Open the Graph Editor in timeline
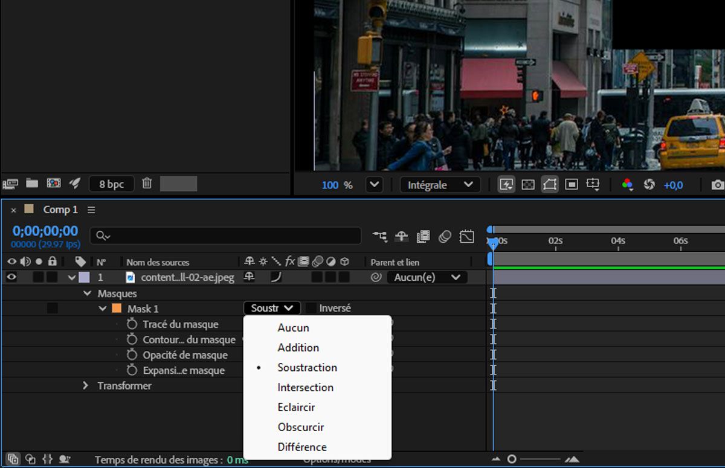The height and width of the screenshot is (468, 725). click(x=466, y=236)
